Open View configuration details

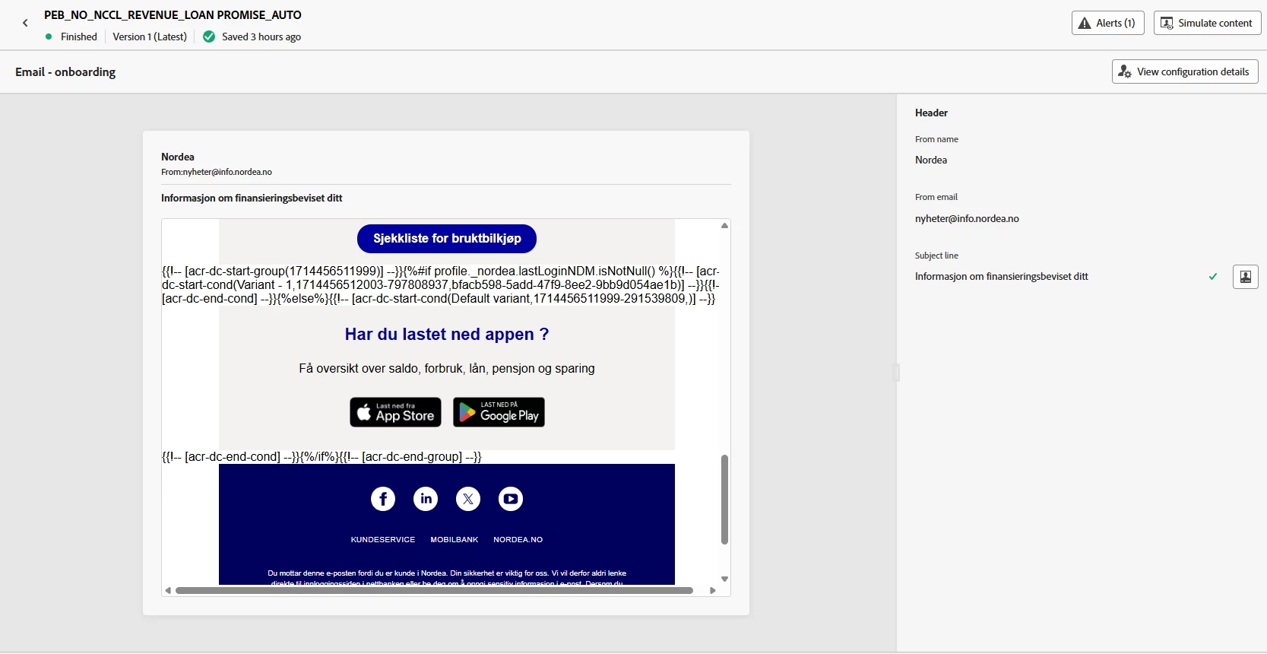click(1185, 71)
